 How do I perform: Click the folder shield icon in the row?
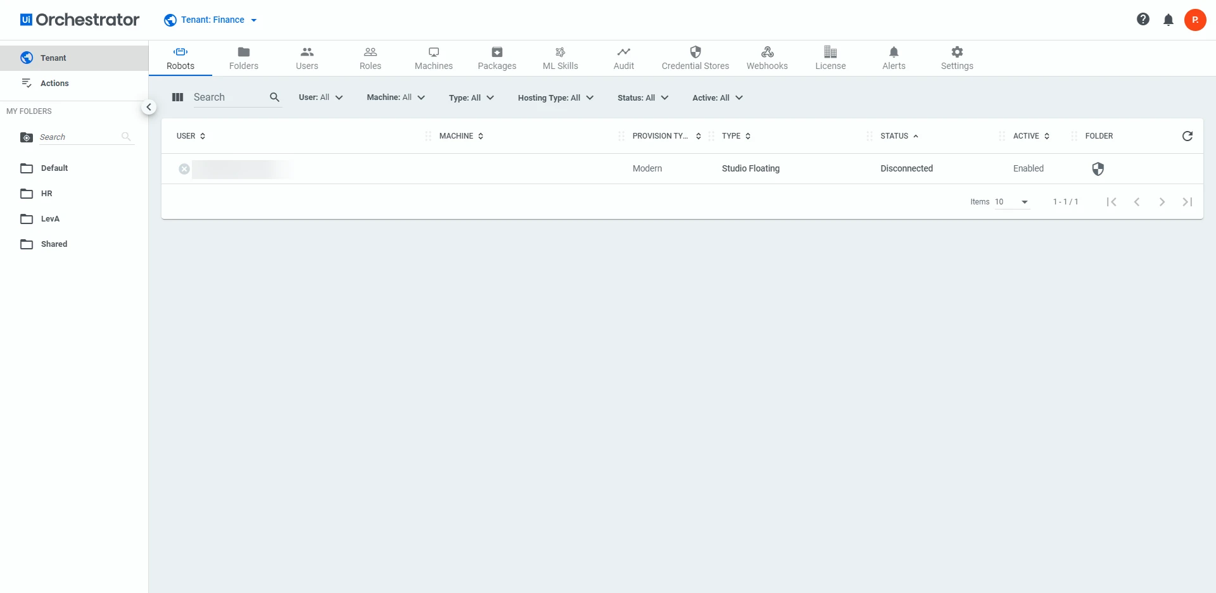(x=1098, y=169)
